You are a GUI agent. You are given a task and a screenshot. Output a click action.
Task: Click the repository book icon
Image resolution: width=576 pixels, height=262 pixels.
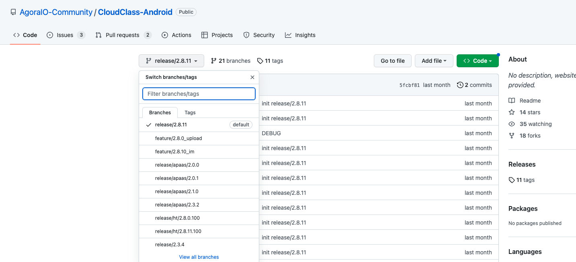(13, 12)
